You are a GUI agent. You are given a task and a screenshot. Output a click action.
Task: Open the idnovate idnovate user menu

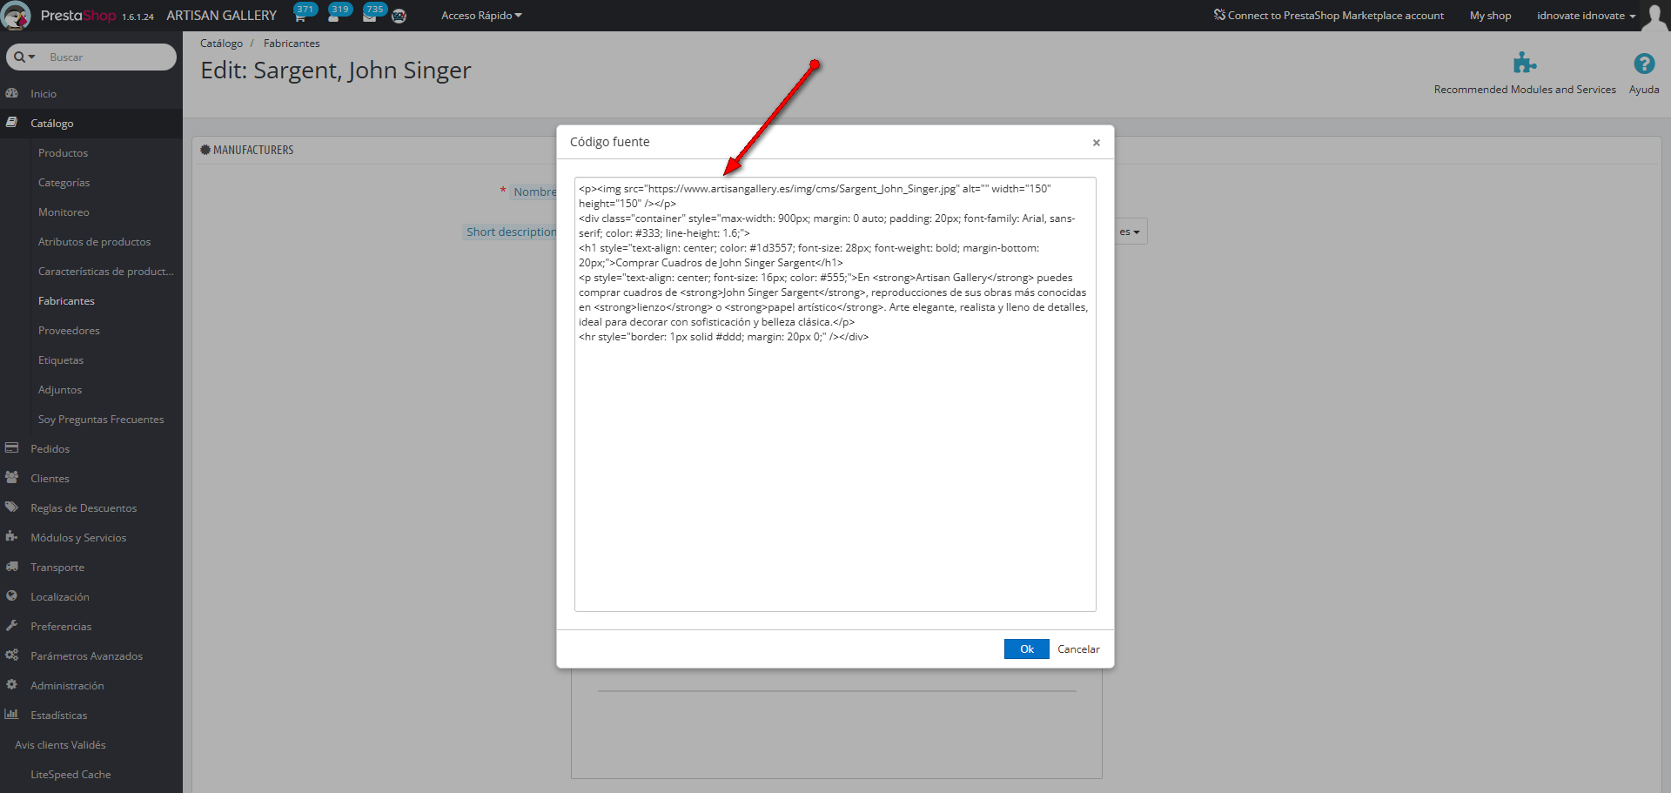pyautogui.click(x=1586, y=16)
